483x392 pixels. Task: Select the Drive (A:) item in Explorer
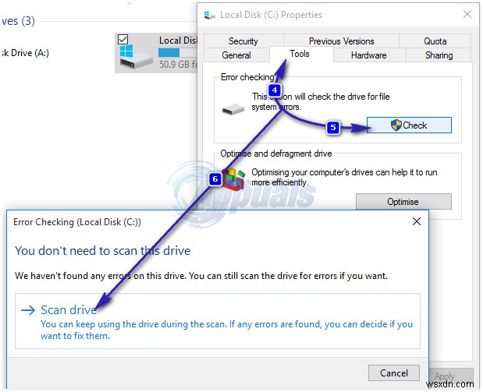pyautogui.click(x=25, y=53)
